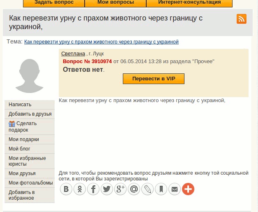
Task: Click the RSS feed icon
Action: tap(242, 19)
